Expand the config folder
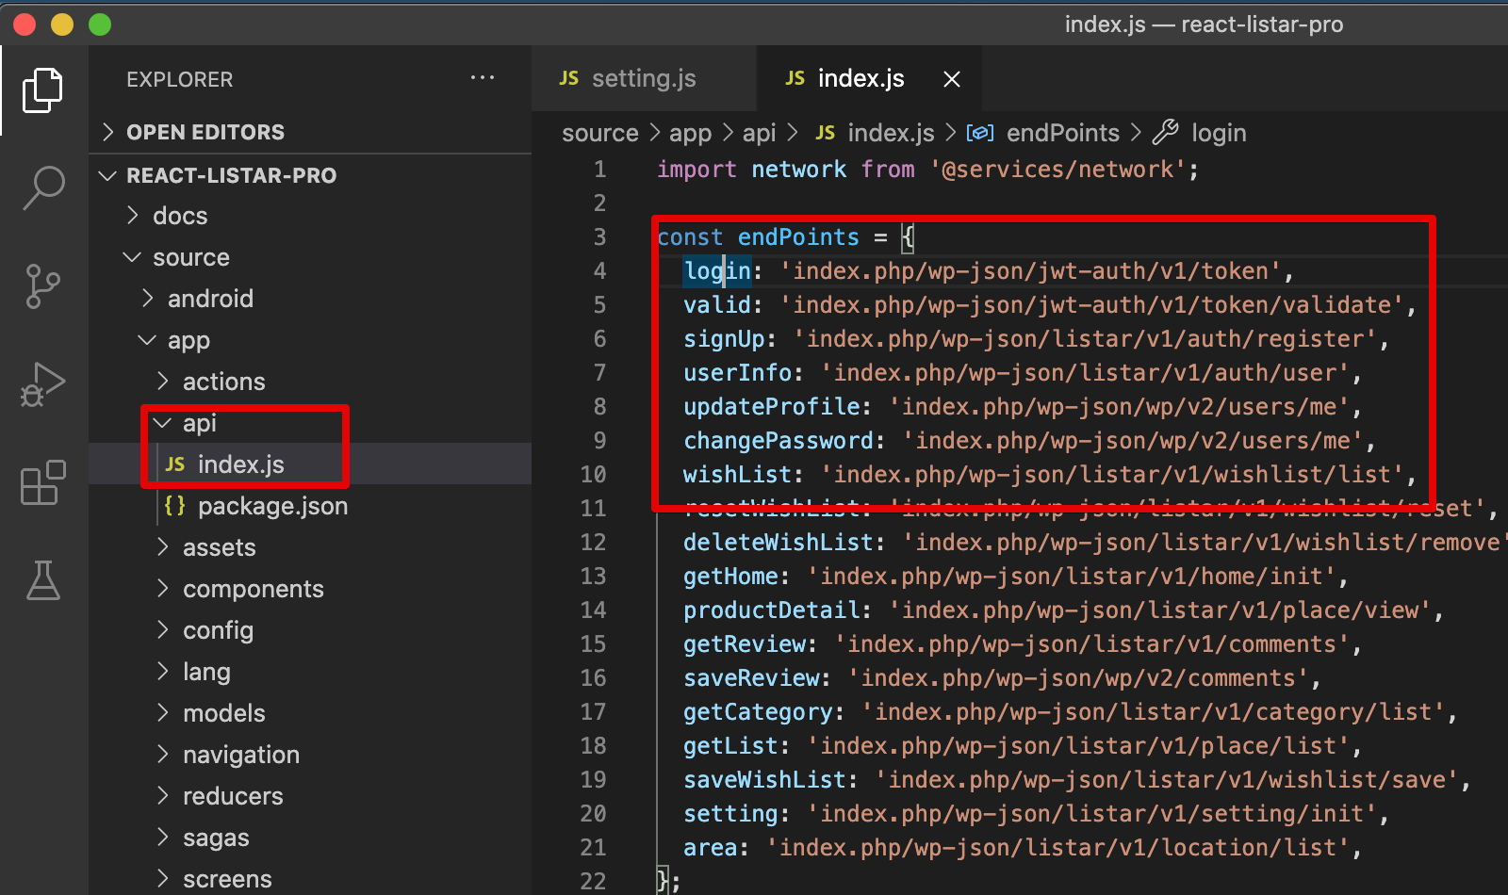The image size is (1508, 895). tap(310, 630)
